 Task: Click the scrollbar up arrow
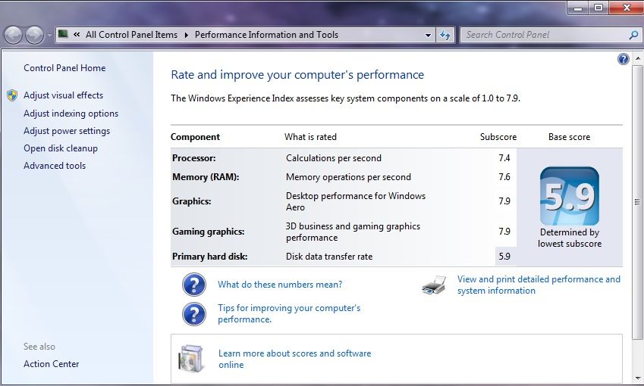click(637, 58)
